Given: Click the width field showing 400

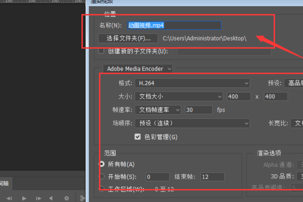Looking at the screenshot, I should [239, 96].
